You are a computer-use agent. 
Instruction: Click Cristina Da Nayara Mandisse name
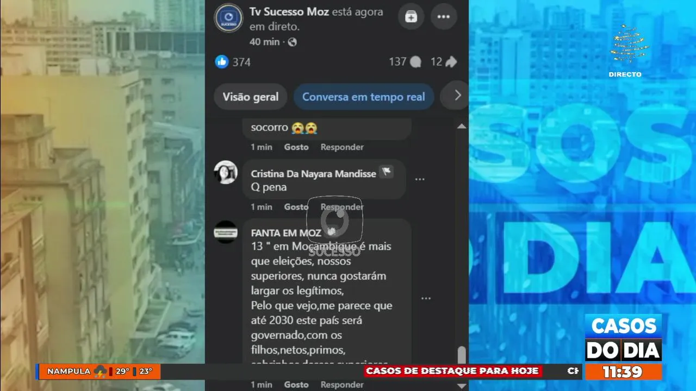313,174
